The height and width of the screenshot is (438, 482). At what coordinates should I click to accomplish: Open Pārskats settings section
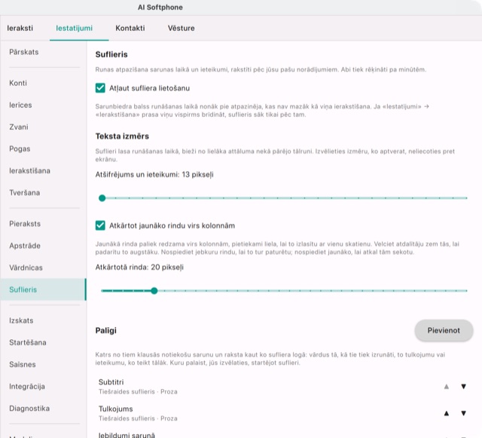pos(44,52)
